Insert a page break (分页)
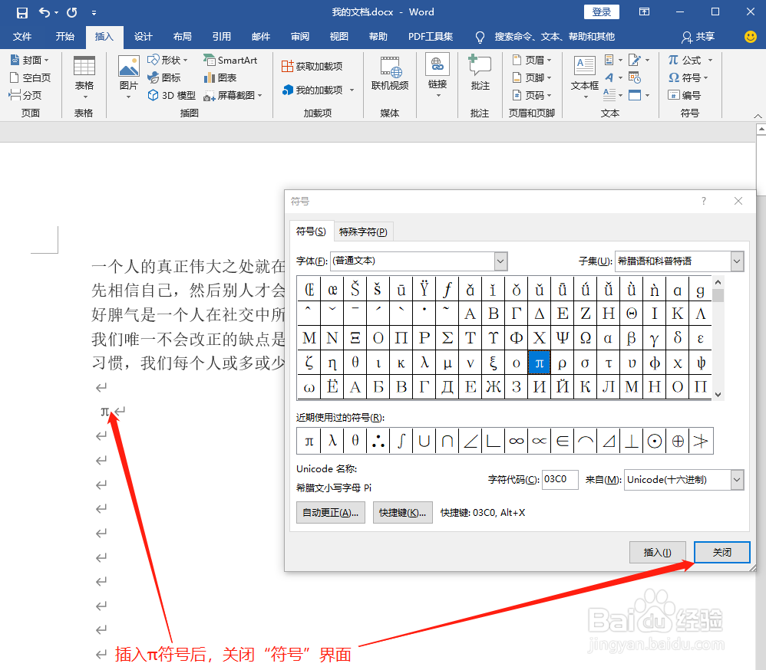The height and width of the screenshot is (670, 766). (x=25, y=95)
